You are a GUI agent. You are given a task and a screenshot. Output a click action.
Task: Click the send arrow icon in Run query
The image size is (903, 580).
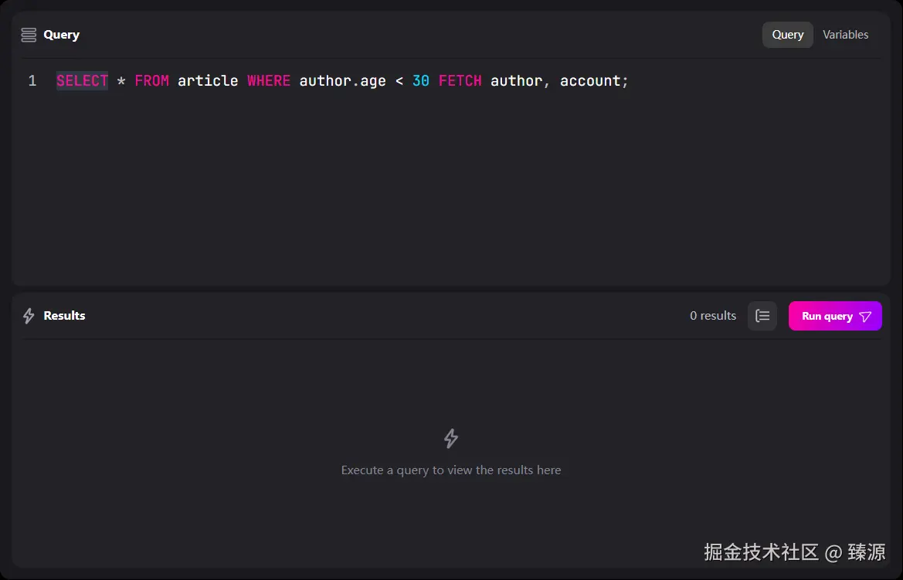click(x=865, y=316)
